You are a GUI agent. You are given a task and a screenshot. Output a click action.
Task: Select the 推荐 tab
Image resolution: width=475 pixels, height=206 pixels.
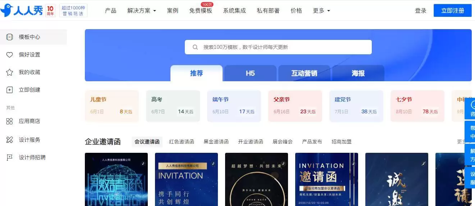click(x=196, y=73)
